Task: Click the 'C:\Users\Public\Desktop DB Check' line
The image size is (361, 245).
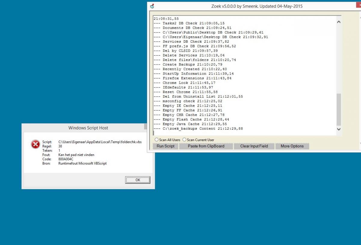Action: (x=208, y=32)
